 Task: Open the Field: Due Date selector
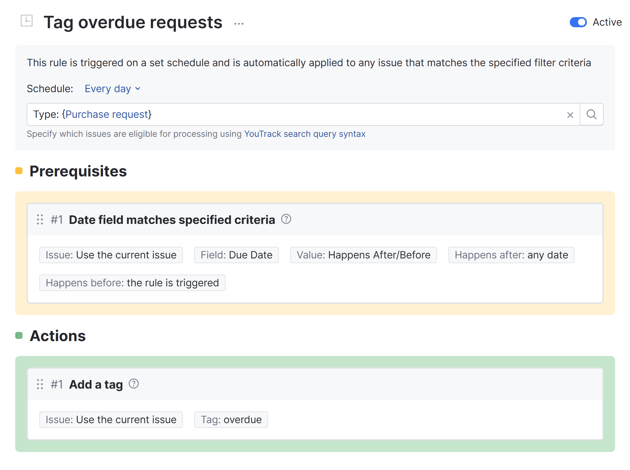[236, 255]
